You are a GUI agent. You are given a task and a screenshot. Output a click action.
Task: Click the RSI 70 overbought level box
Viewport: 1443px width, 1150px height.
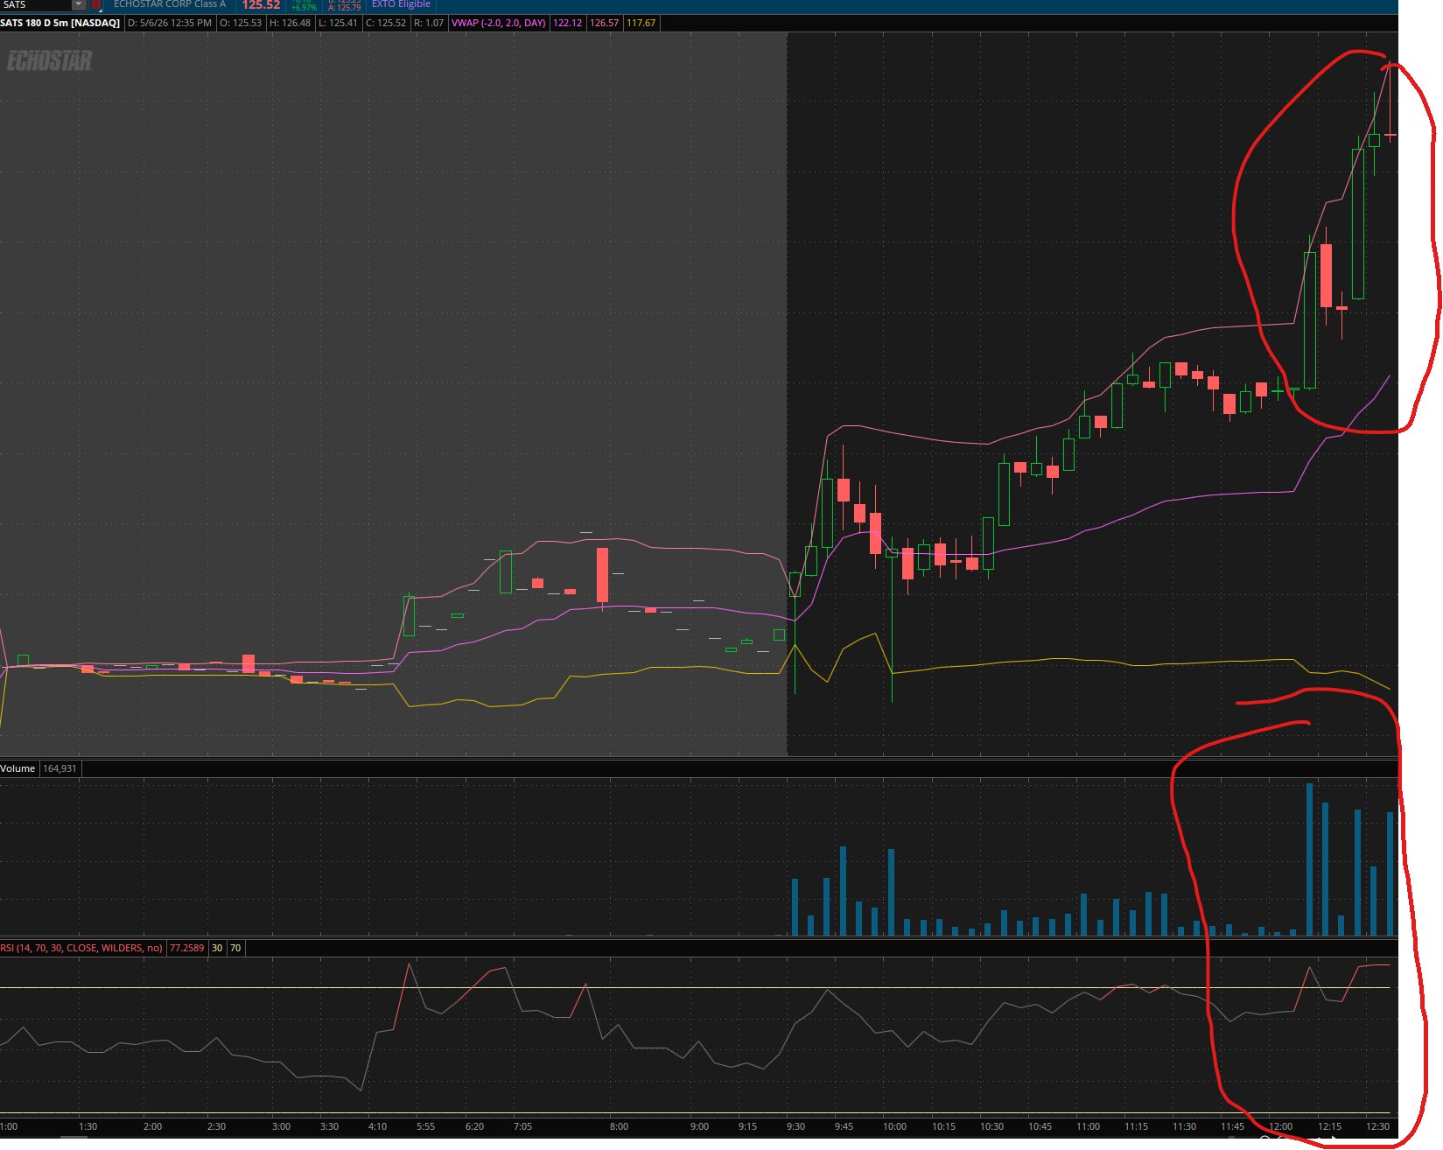[235, 948]
